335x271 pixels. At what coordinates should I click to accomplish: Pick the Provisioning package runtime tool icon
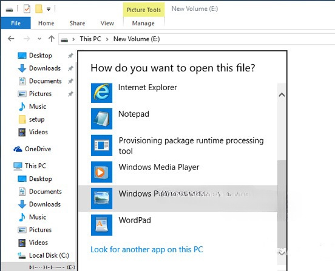click(101, 145)
